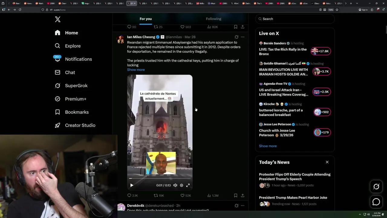
Task: Open Church with Jesse Lee Peterson live
Action: [277, 133]
